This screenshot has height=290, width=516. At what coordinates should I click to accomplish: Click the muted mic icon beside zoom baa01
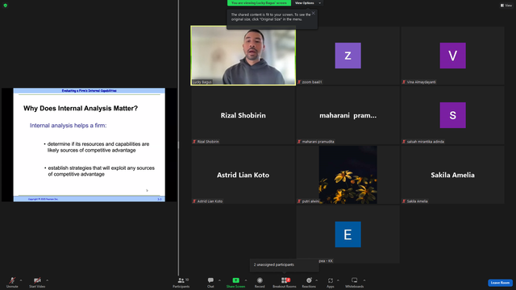click(x=299, y=82)
